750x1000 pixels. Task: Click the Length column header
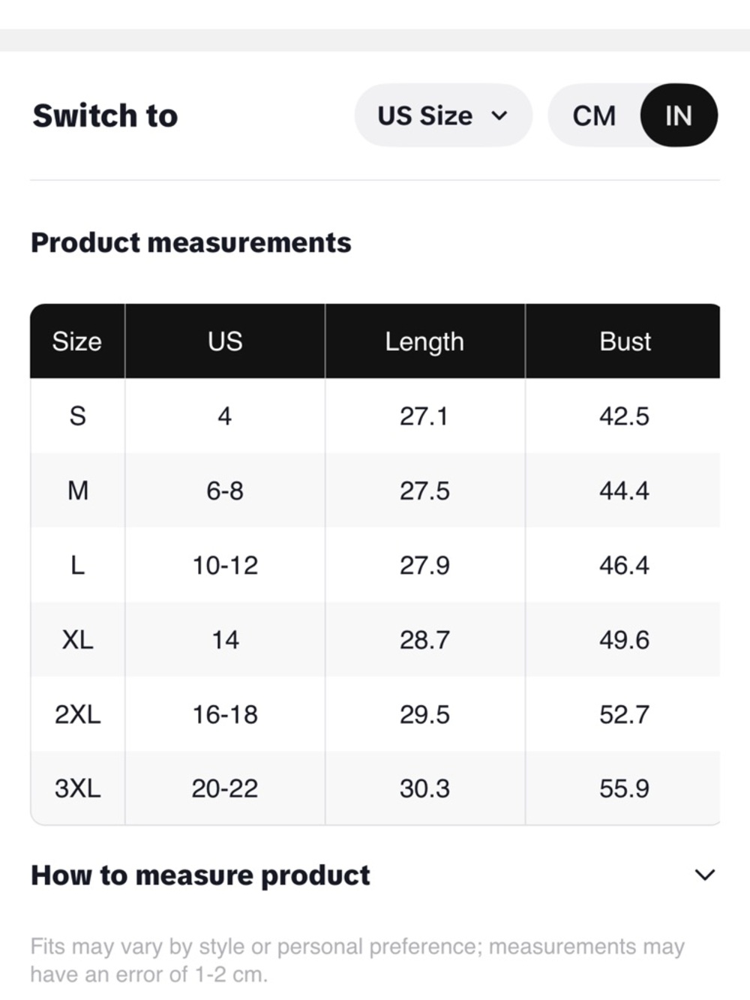tap(424, 341)
